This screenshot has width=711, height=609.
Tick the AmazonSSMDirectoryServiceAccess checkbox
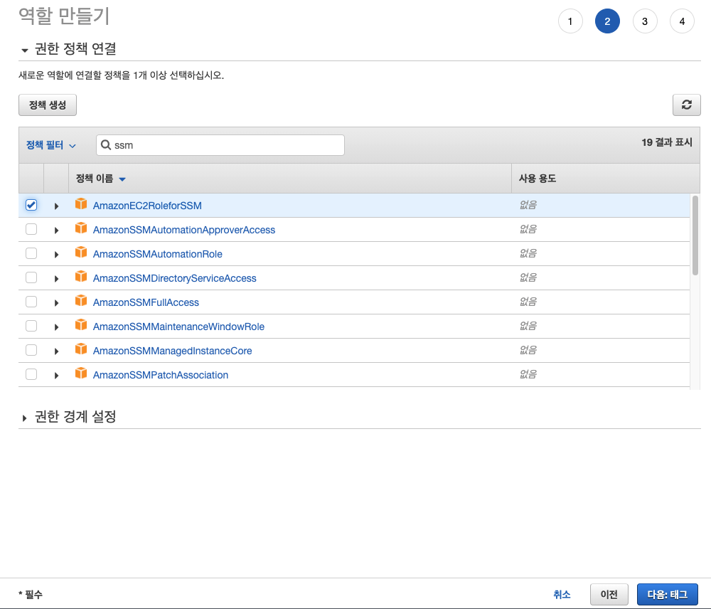[x=31, y=277]
